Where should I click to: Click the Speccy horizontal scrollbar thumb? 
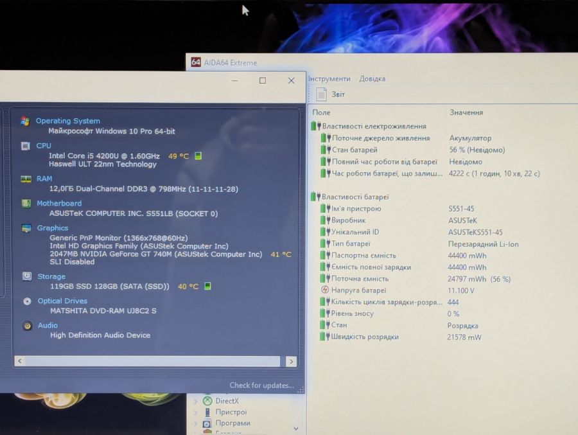[x=153, y=361]
